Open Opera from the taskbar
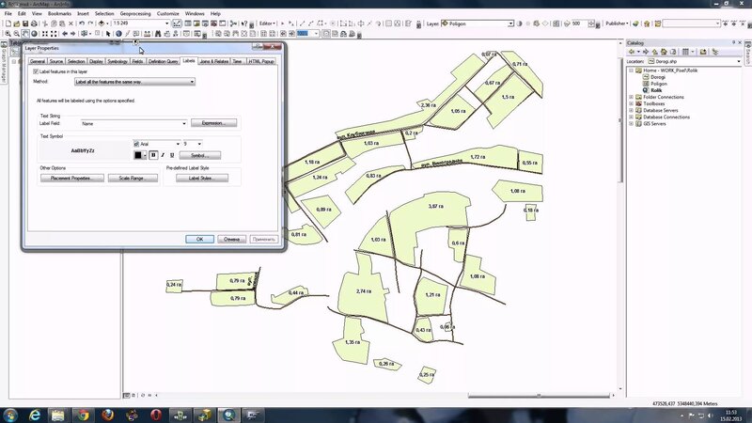This screenshot has height=423, width=752. pyautogui.click(x=156, y=415)
